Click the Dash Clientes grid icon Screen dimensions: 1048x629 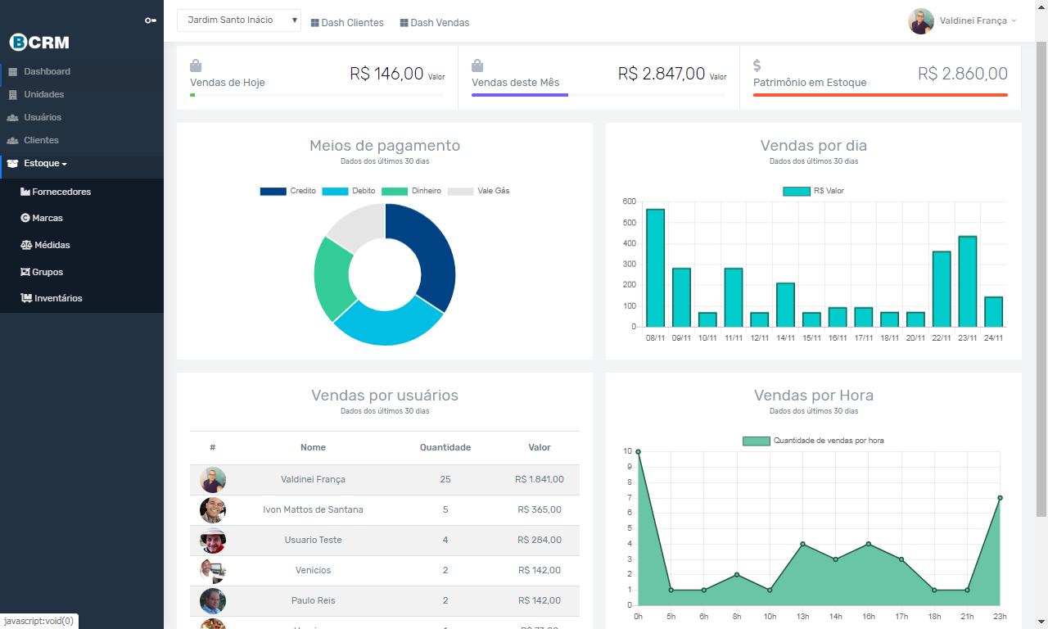[315, 23]
